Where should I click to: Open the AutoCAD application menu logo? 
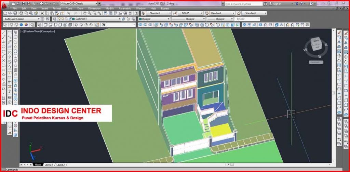(4, 5)
